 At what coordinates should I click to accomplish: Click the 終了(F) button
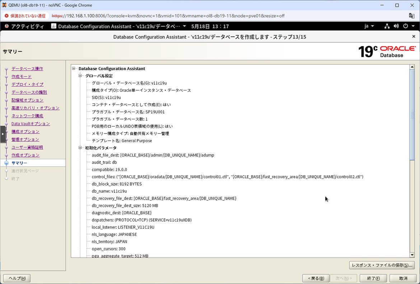pyautogui.click(x=373, y=278)
